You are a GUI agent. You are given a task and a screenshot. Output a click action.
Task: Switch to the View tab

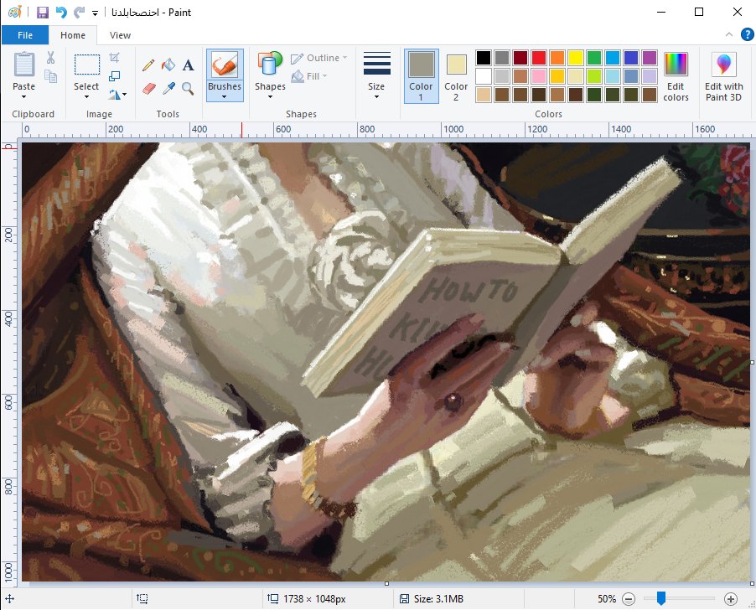(x=120, y=35)
